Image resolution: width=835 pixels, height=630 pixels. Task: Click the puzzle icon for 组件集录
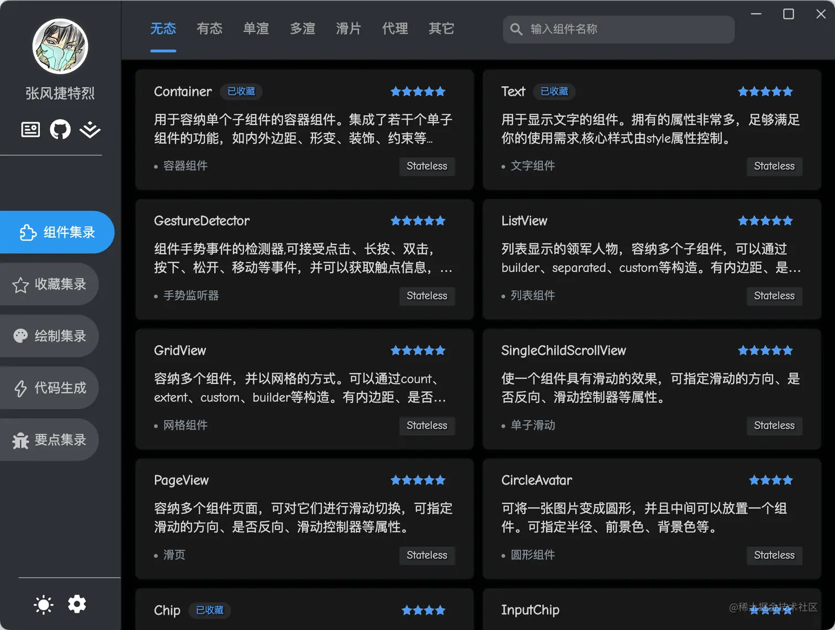[x=28, y=232]
